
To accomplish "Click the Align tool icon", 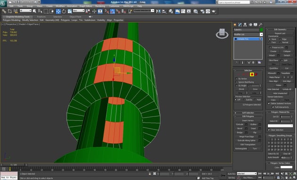I will [x=164, y=11].
